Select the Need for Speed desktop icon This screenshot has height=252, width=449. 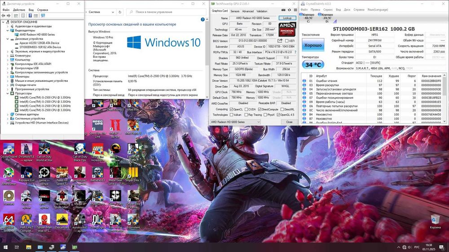(62, 176)
